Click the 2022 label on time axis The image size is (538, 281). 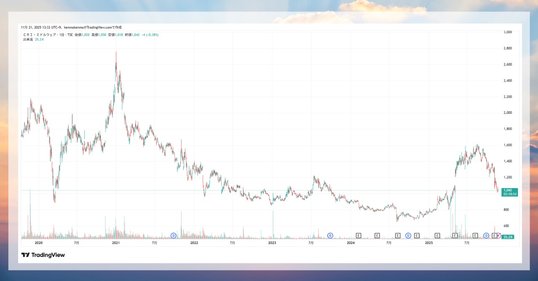[x=194, y=243]
